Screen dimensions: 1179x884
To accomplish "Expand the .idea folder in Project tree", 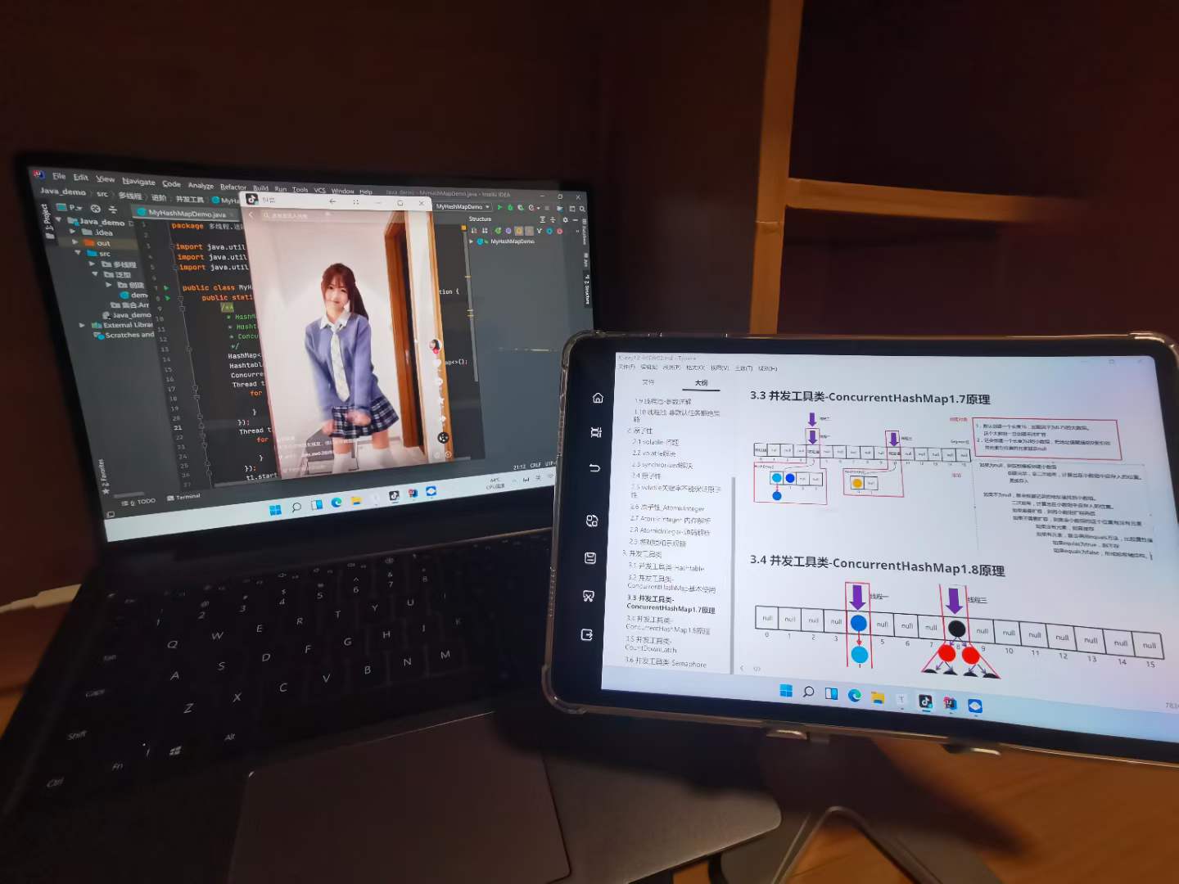I will pyautogui.click(x=73, y=232).
